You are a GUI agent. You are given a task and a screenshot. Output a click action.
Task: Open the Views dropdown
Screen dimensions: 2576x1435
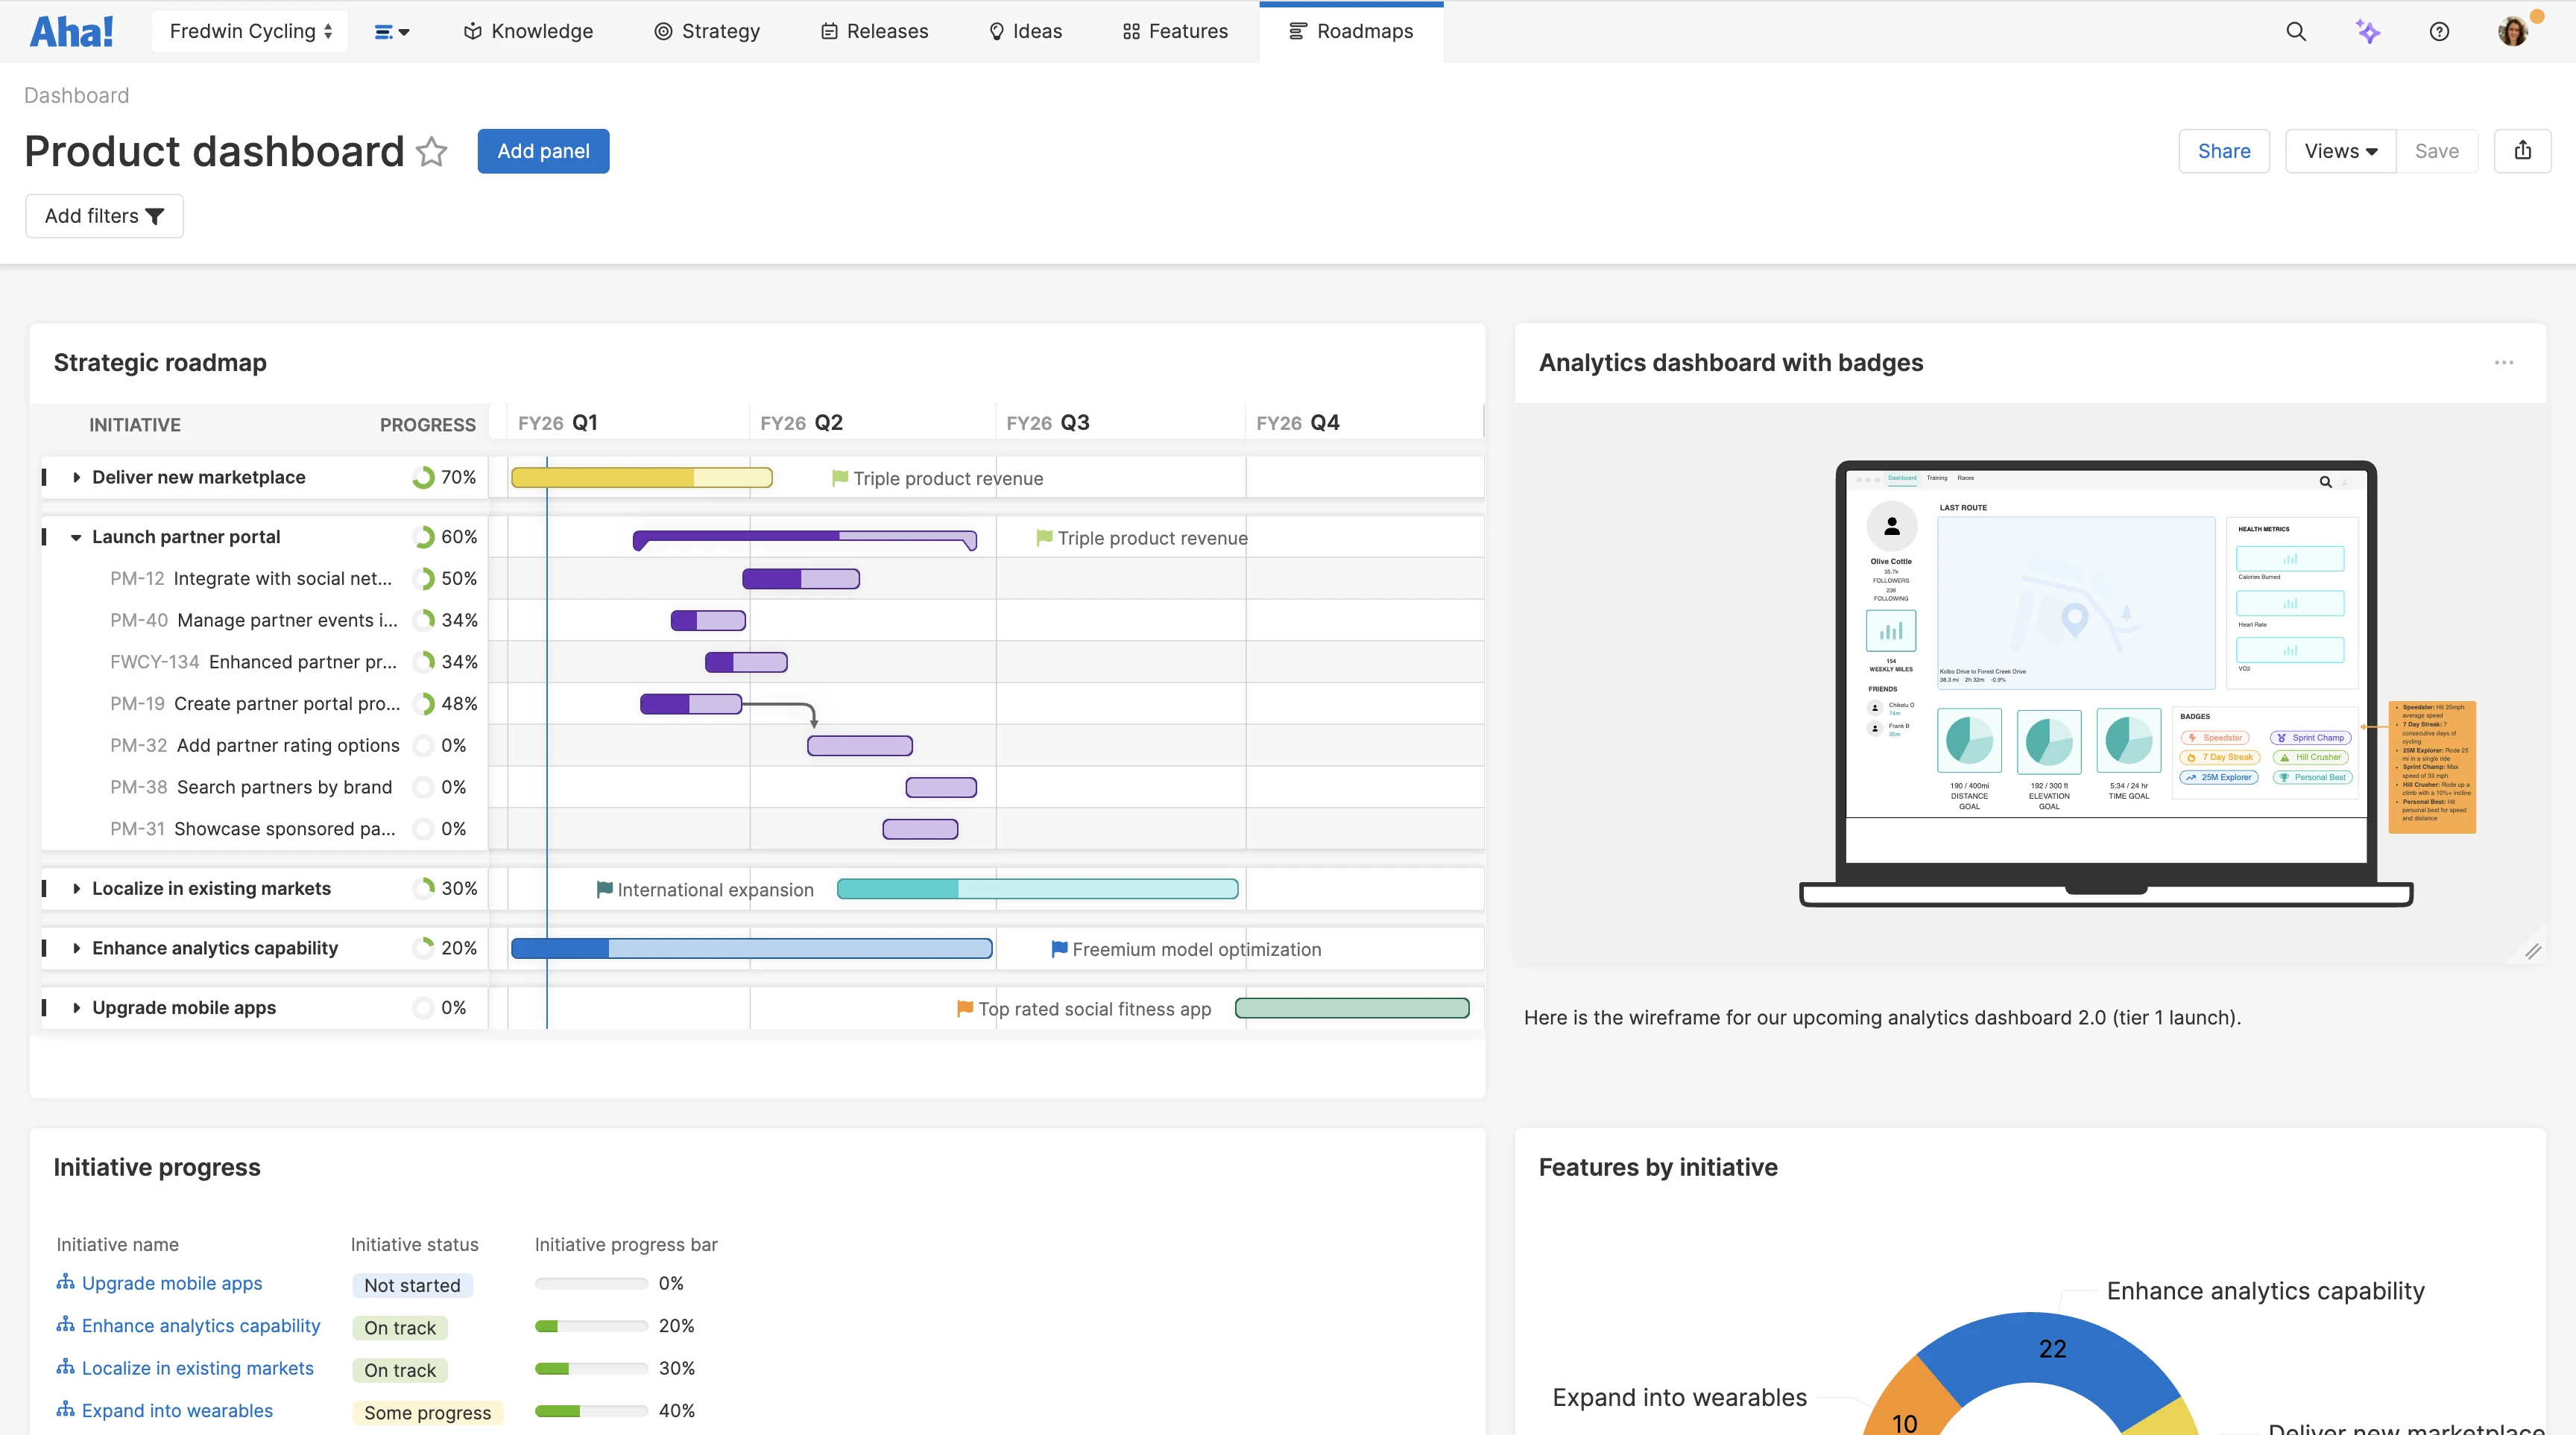[x=2340, y=151]
